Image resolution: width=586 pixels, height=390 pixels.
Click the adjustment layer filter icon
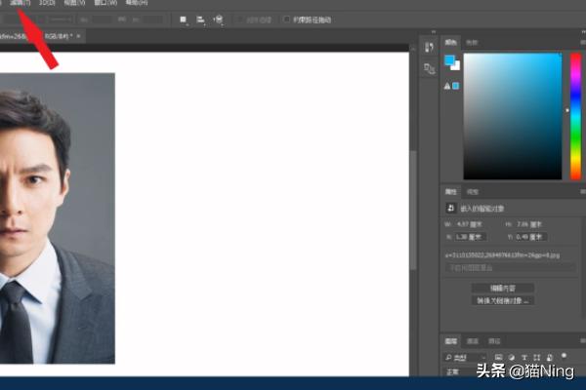tap(511, 358)
